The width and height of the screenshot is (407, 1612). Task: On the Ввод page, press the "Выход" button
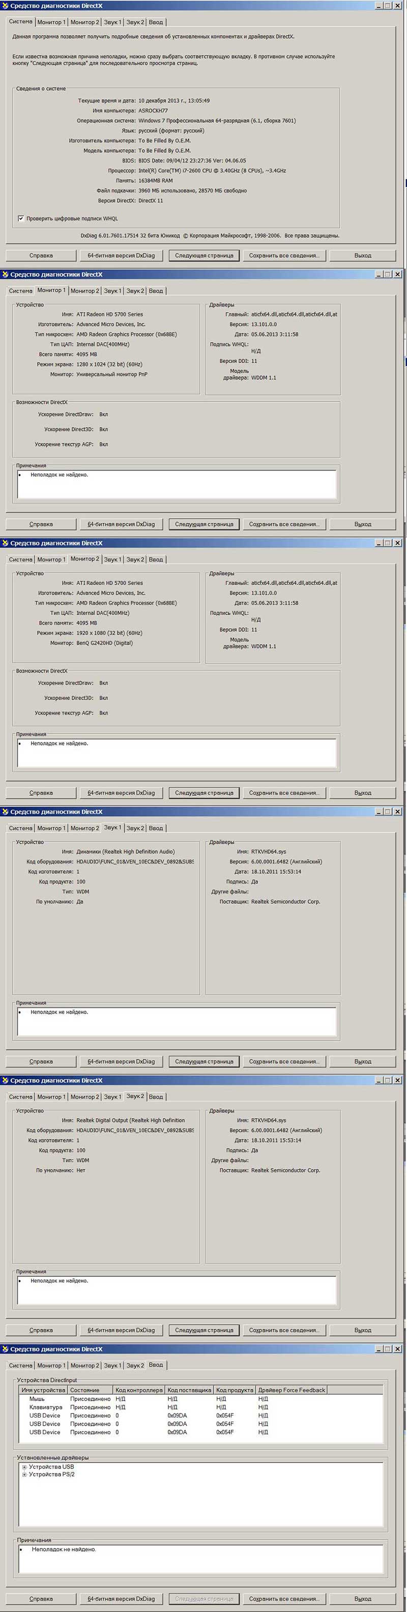[363, 1599]
